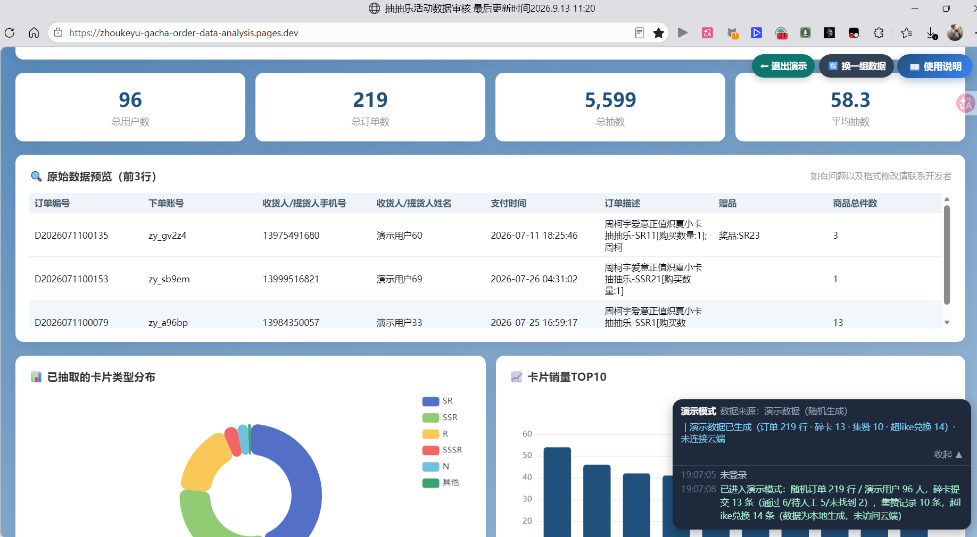
Task: Toggle the N legend item
Action: pos(436,467)
